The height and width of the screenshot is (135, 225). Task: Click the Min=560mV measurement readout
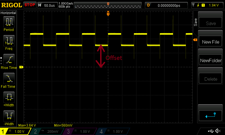point(63,125)
